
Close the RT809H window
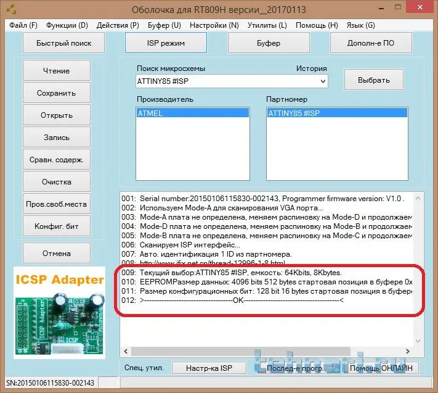[420, 7]
